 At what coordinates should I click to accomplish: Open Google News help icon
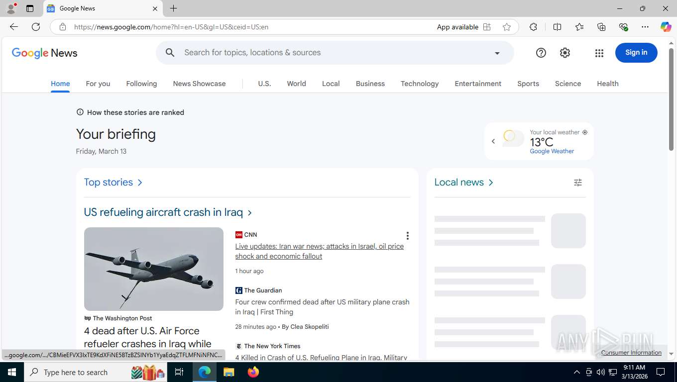(x=541, y=53)
